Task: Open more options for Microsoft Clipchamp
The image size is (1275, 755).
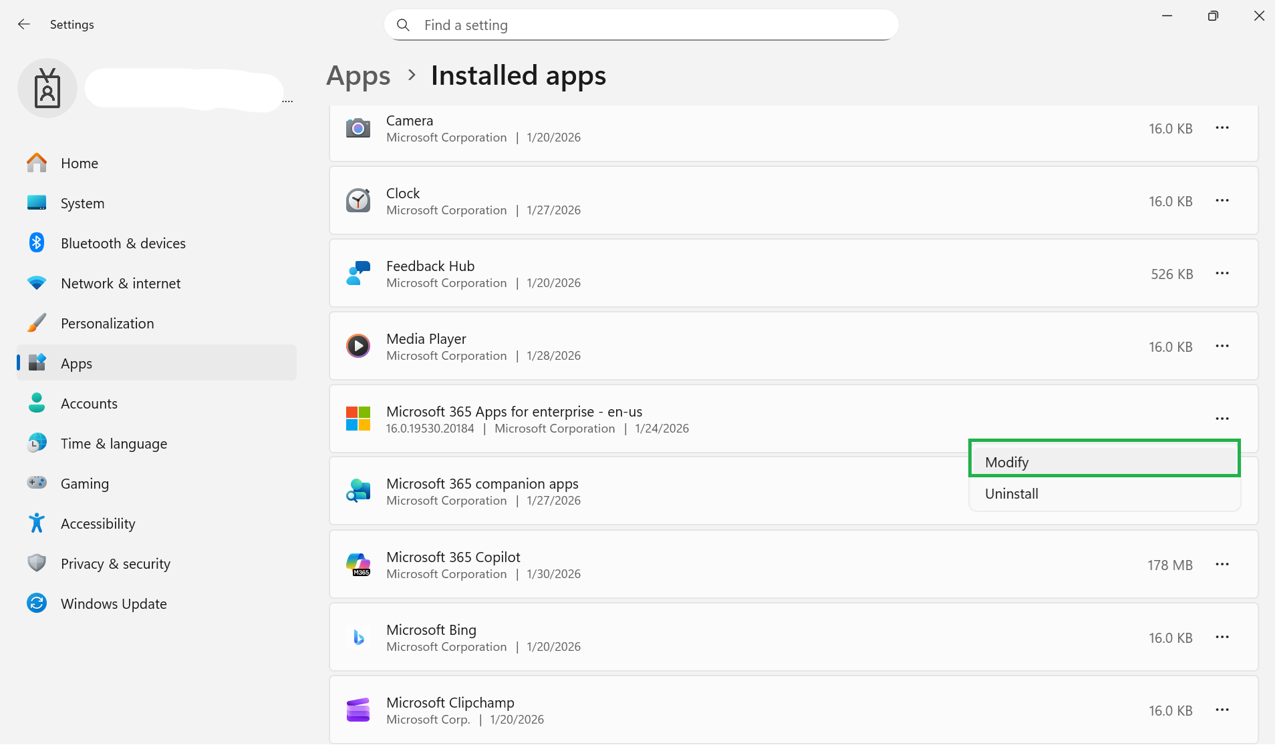Action: 1222,710
